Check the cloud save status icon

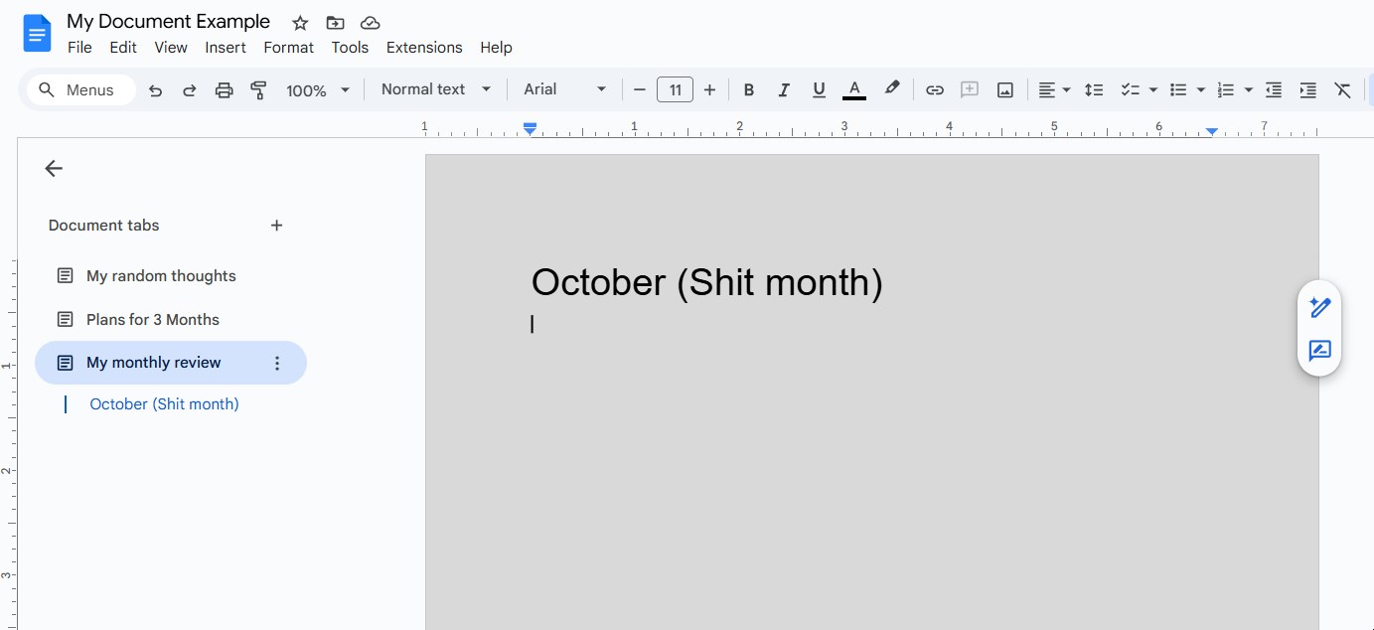coord(370,22)
